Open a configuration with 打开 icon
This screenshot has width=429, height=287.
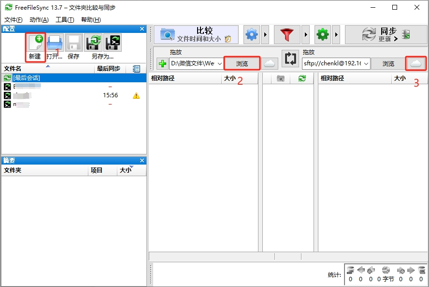55,43
